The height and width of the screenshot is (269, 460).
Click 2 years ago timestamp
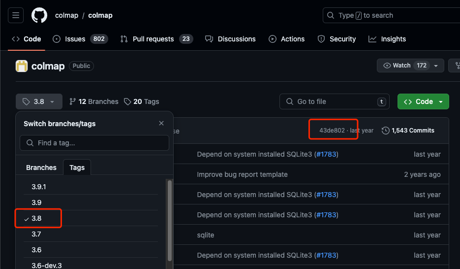422,174
